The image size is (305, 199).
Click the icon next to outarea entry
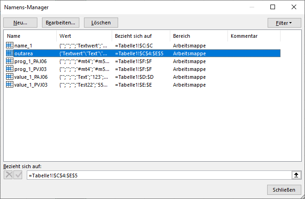tap(10, 53)
